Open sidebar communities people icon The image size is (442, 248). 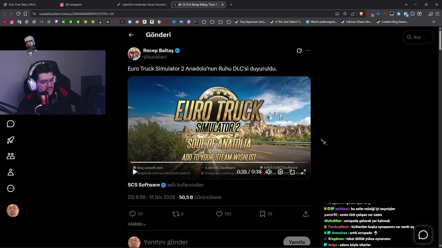click(x=11, y=156)
